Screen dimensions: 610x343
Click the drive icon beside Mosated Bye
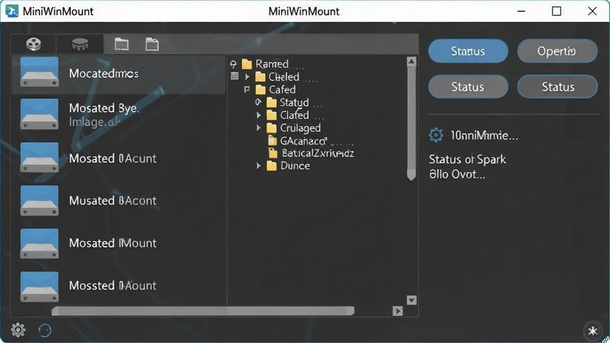coord(39,114)
